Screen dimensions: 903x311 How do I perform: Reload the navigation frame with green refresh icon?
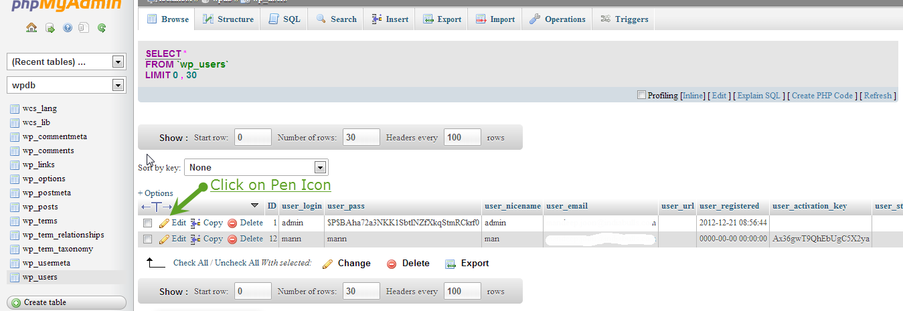coord(102,27)
